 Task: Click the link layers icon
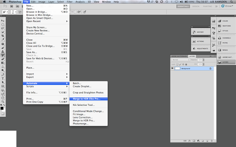185,141
